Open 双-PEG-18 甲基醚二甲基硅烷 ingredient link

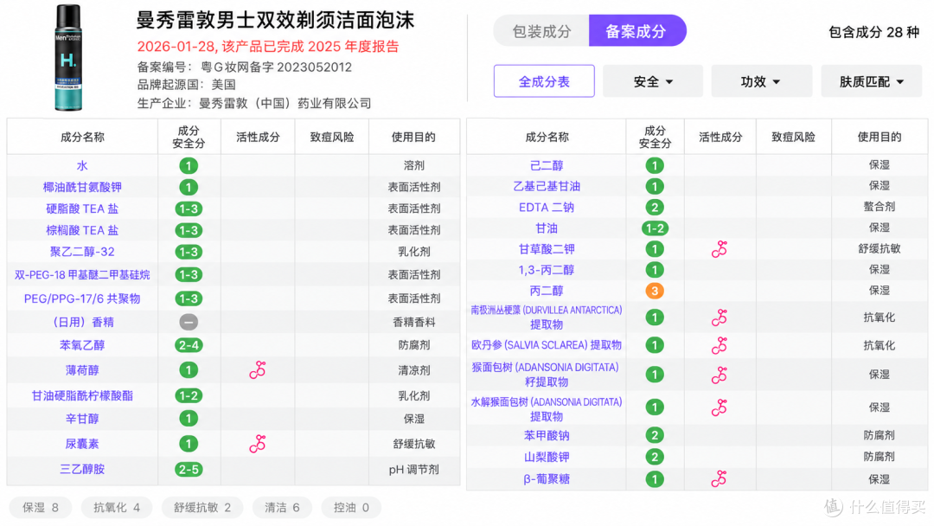[x=82, y=274]
